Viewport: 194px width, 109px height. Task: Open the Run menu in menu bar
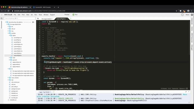tap(36, 15)
